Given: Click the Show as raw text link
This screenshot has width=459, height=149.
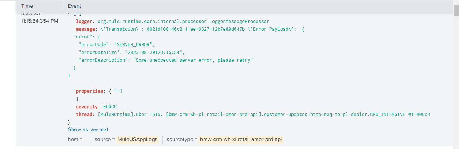Looking at the screenshot, I should click(x=88, y=129).
